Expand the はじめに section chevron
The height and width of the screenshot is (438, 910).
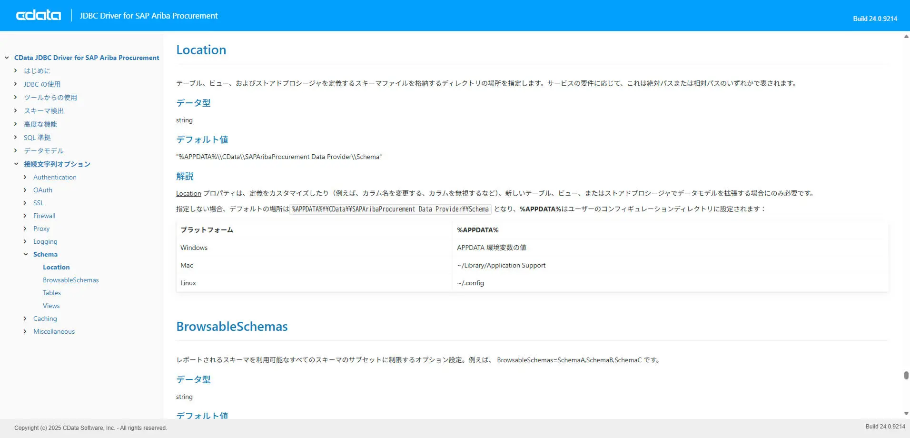coord(16,70)
